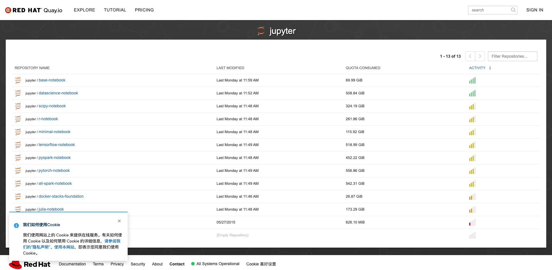Click activity bars icon for scipy-notebook
The image size is (552, 270).
coord(472,106)
